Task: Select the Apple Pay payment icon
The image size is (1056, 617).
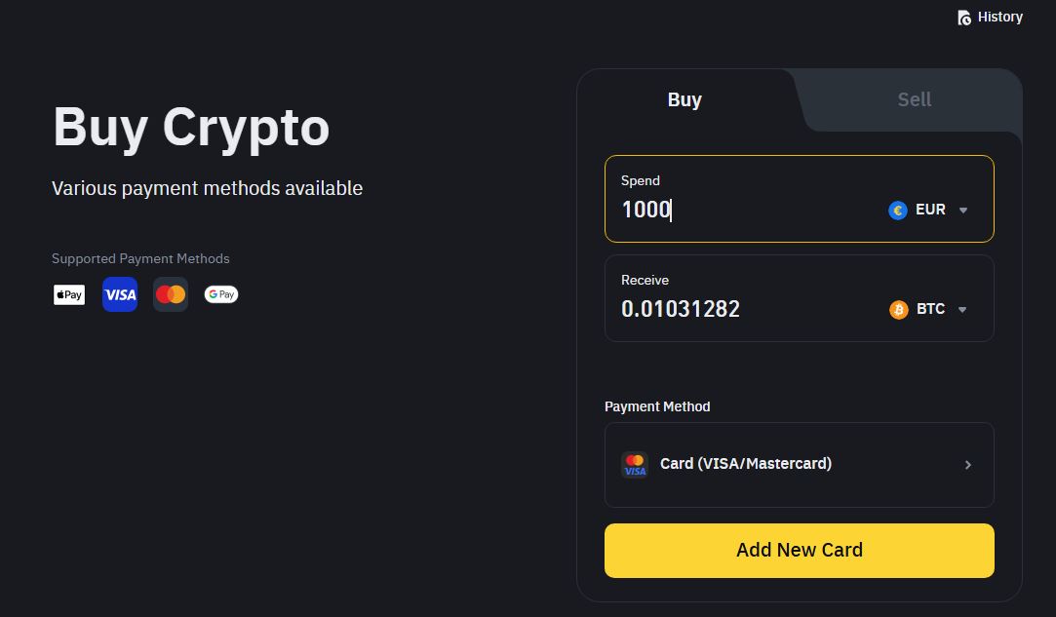Action: click(x=68, y=293)
